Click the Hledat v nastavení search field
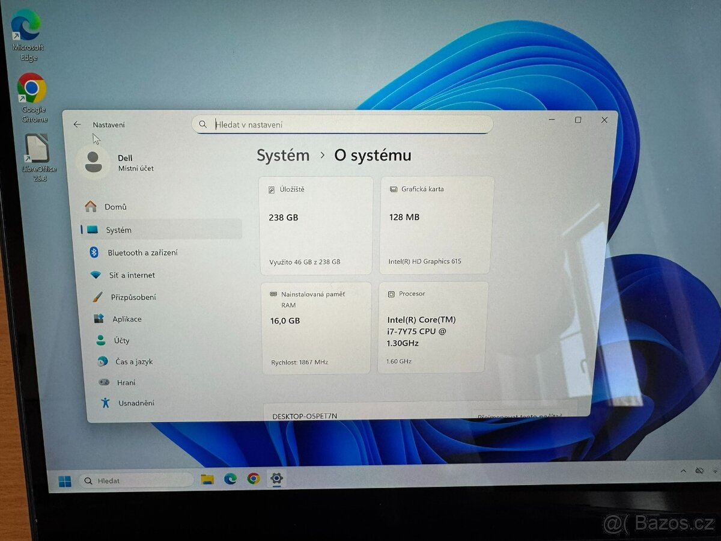 point(342,124)
